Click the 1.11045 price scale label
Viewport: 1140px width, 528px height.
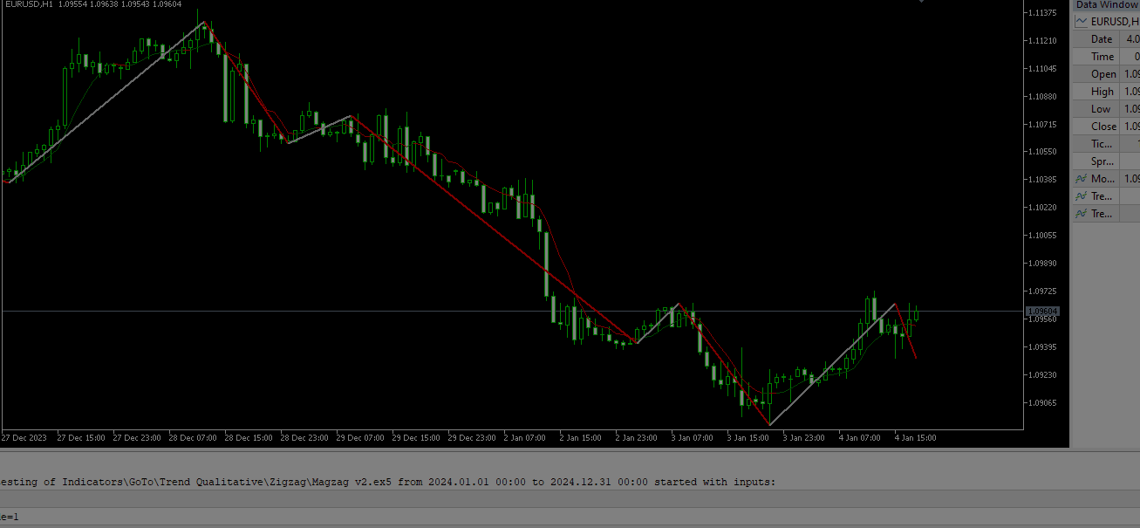[1042, 69]
